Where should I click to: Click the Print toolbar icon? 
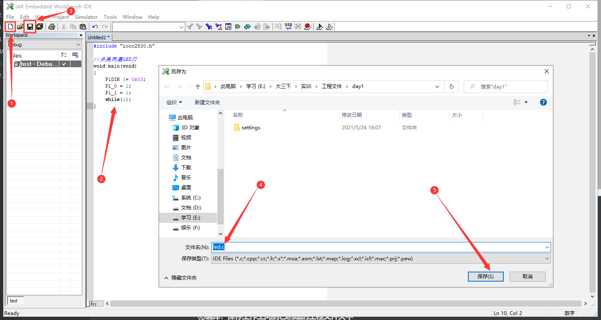(x=51, y=27)
